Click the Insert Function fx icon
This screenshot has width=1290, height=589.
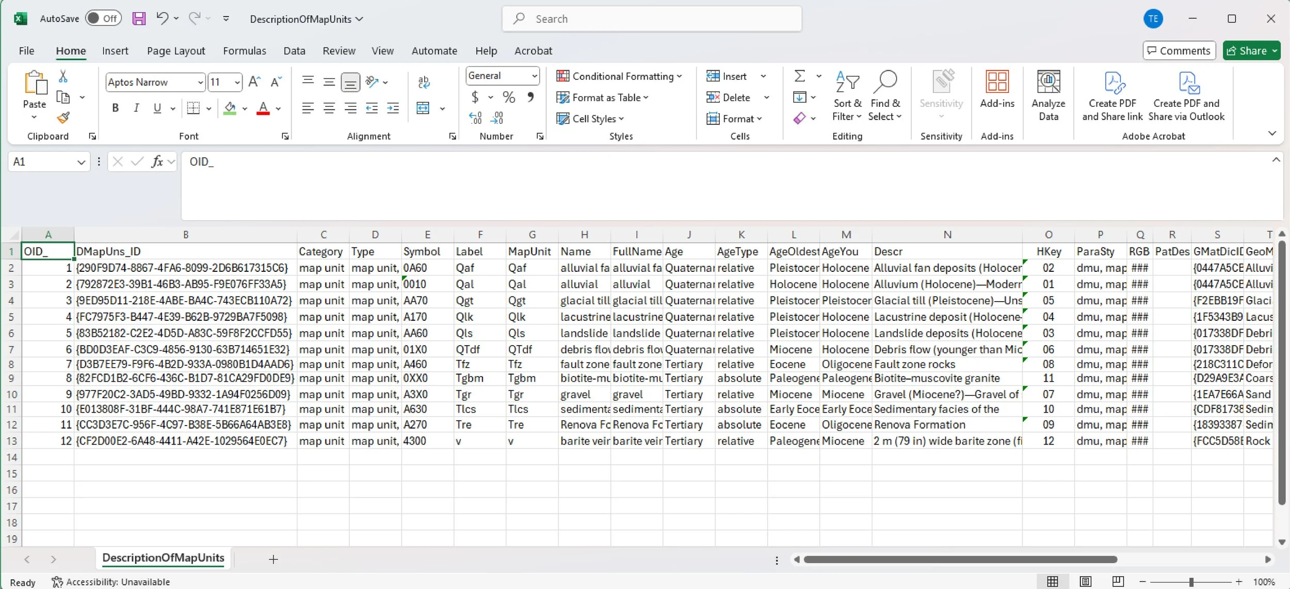tap(157, 162)
